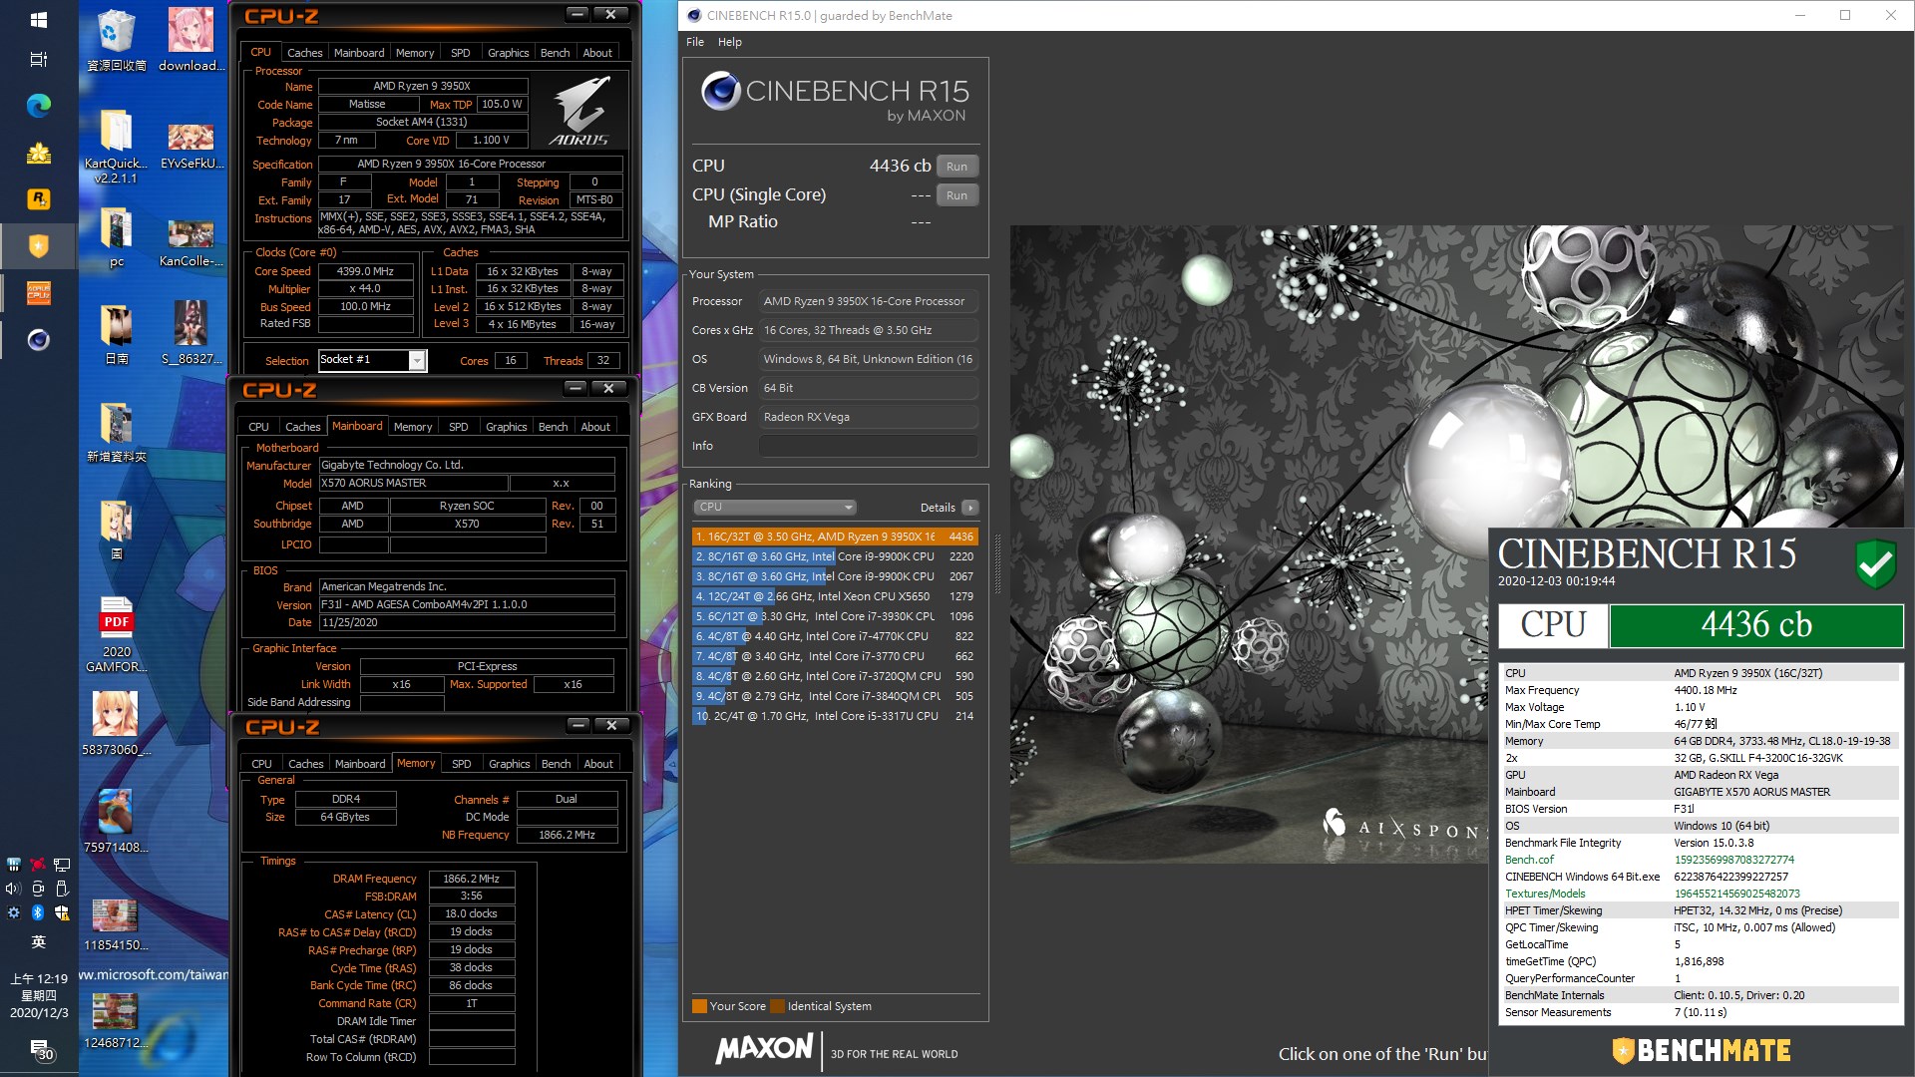Select the 新增資料夾 folder icon
1915x1077 pixels.
click(x=117, y=432)
